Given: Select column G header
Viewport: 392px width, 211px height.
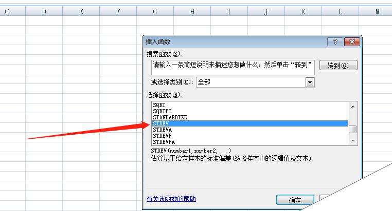Looking at the screenshot, I should (x=155, y=11).
